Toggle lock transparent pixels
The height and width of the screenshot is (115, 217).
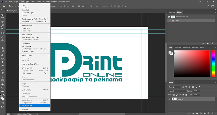click(x=174, y=95)
